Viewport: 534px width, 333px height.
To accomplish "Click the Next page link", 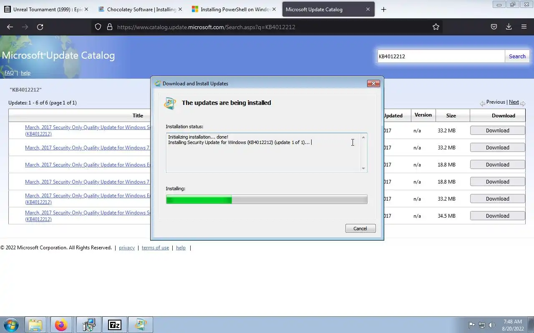I will click(x=514, y=102).
